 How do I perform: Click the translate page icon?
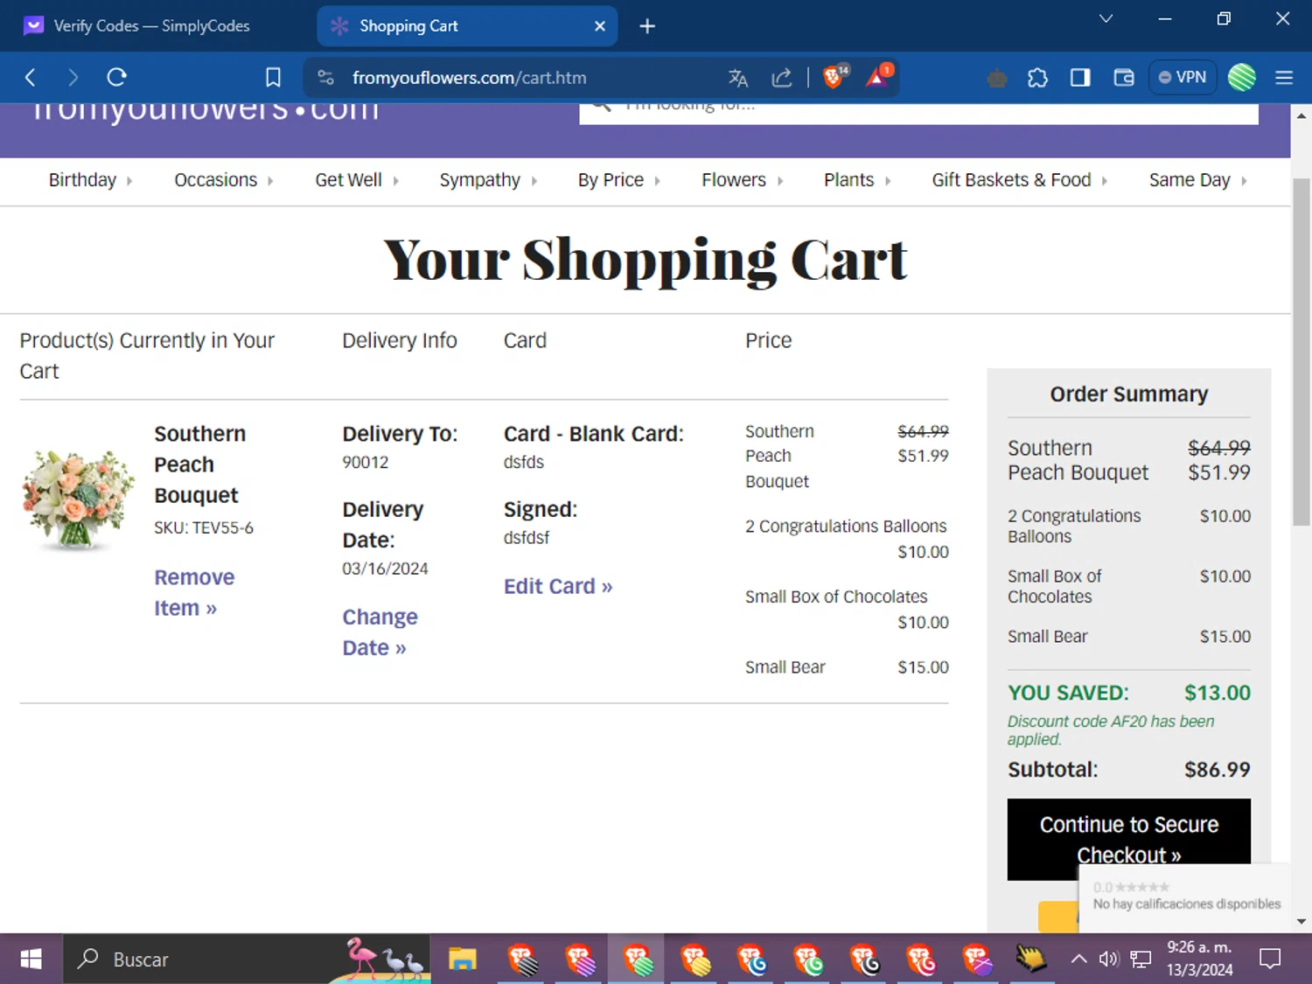(738, 78)
